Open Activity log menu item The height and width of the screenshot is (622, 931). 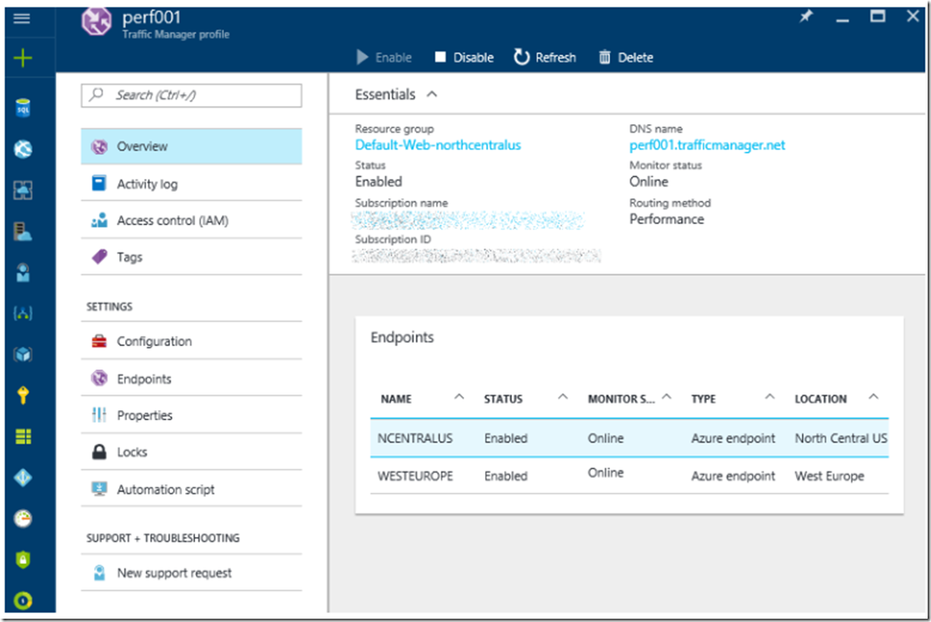(x=191, y=183)
